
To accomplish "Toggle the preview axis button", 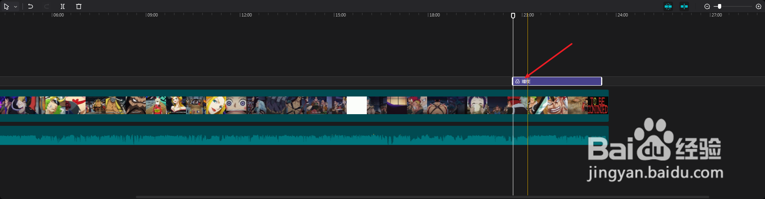I will pyautogui.click(x=684, y=6).
